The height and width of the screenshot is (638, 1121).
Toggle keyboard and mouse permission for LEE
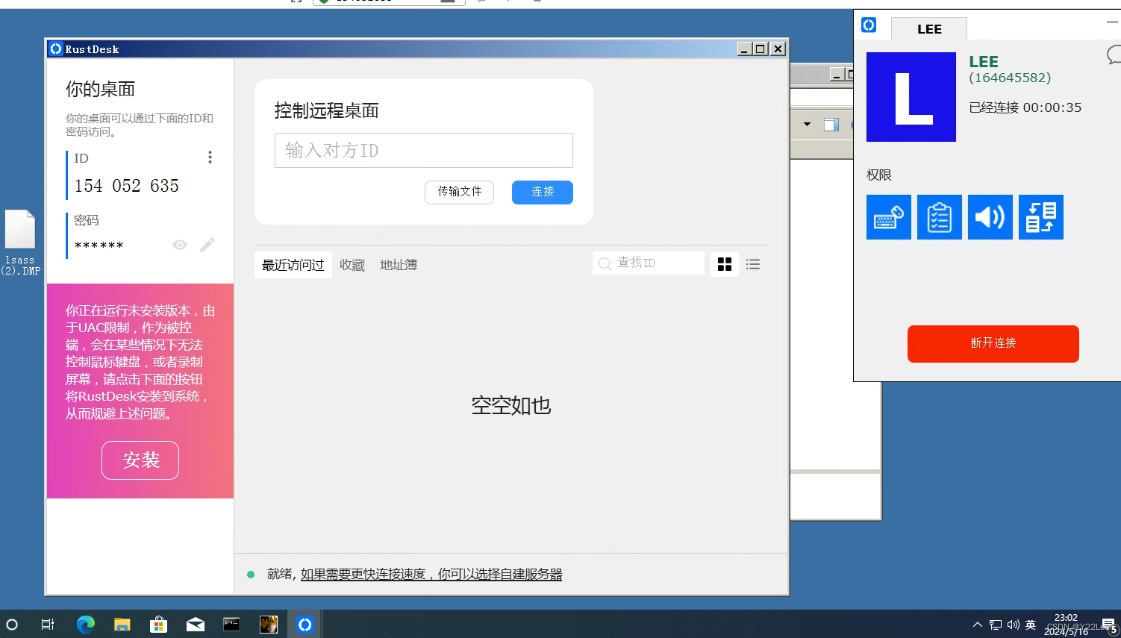click(889, 217)
